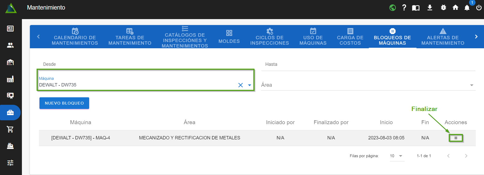This screenshot has width=484, height=175.
Task: Click the power logout icon
Action: click(x=479, y=8)
